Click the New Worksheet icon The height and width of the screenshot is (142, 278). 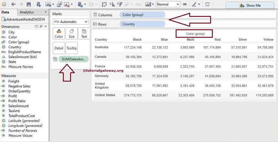[48, 4]
